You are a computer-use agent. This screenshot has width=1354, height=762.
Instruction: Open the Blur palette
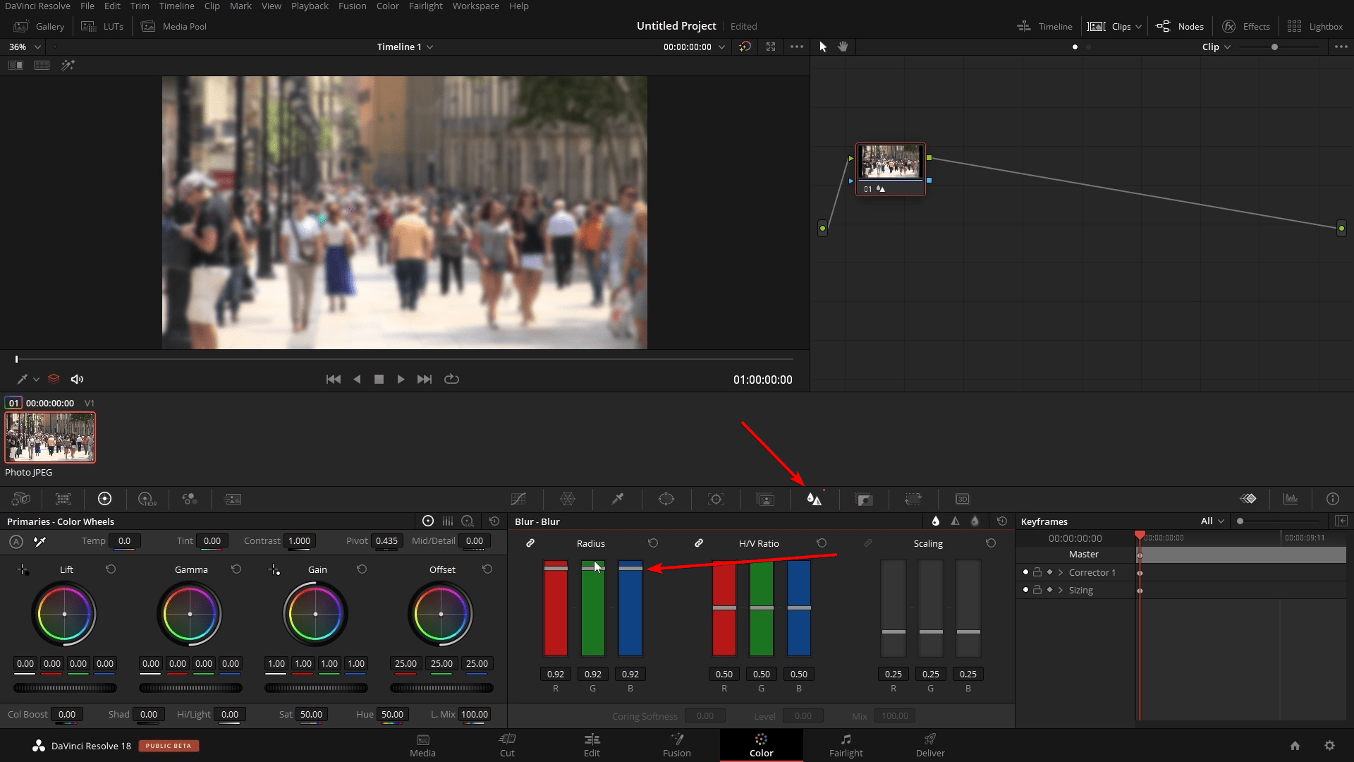pos(815,499)
